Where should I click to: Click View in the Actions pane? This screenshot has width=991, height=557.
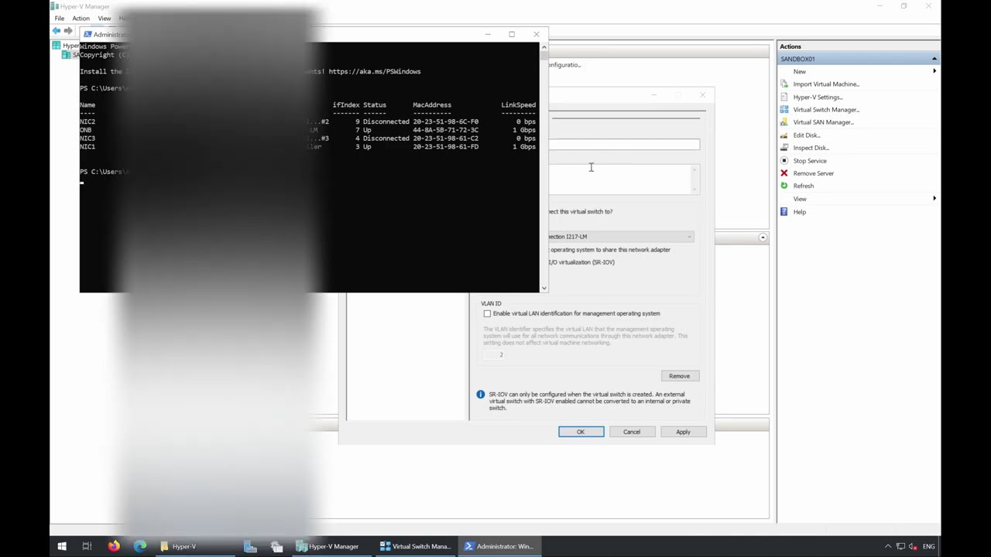(799, 199)
